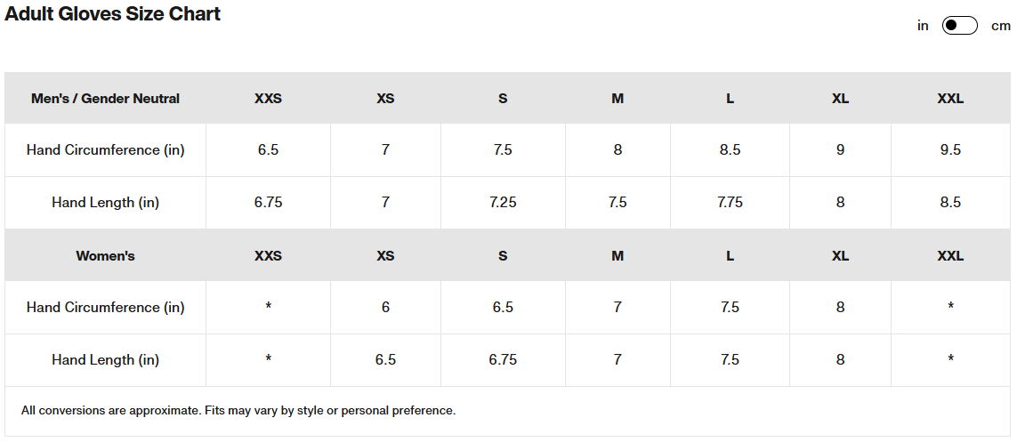
Task: Click the men's Hand Length (in) row label
Action: point(105,203)
